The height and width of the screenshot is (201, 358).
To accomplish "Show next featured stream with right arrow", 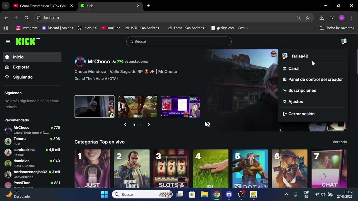I will 149,125.
